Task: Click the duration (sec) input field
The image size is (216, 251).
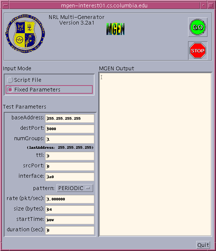Action: [70, 230]
